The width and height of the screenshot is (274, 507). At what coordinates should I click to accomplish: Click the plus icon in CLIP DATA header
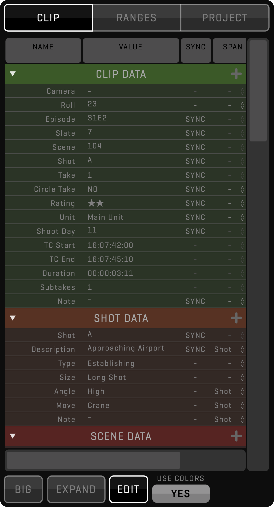click(x=236, y=74)
